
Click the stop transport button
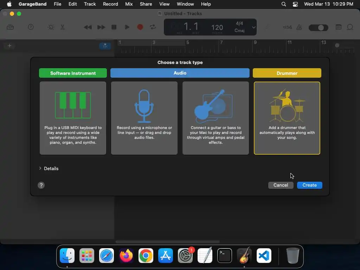pyautogui.click(x=114, y=27)
